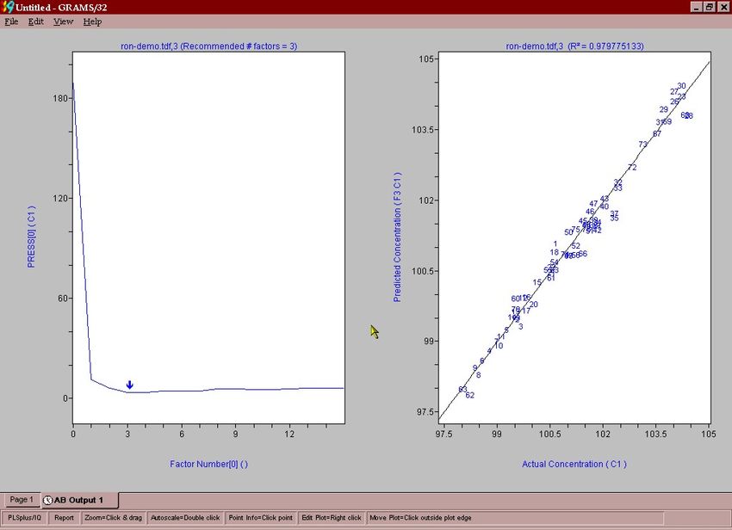Click the clock icon on AB Output tab
732x530 pixels.
pyautogui.click(x=47, y=500)
